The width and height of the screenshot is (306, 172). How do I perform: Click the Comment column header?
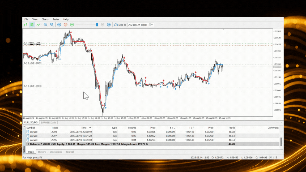pos(273,128)
